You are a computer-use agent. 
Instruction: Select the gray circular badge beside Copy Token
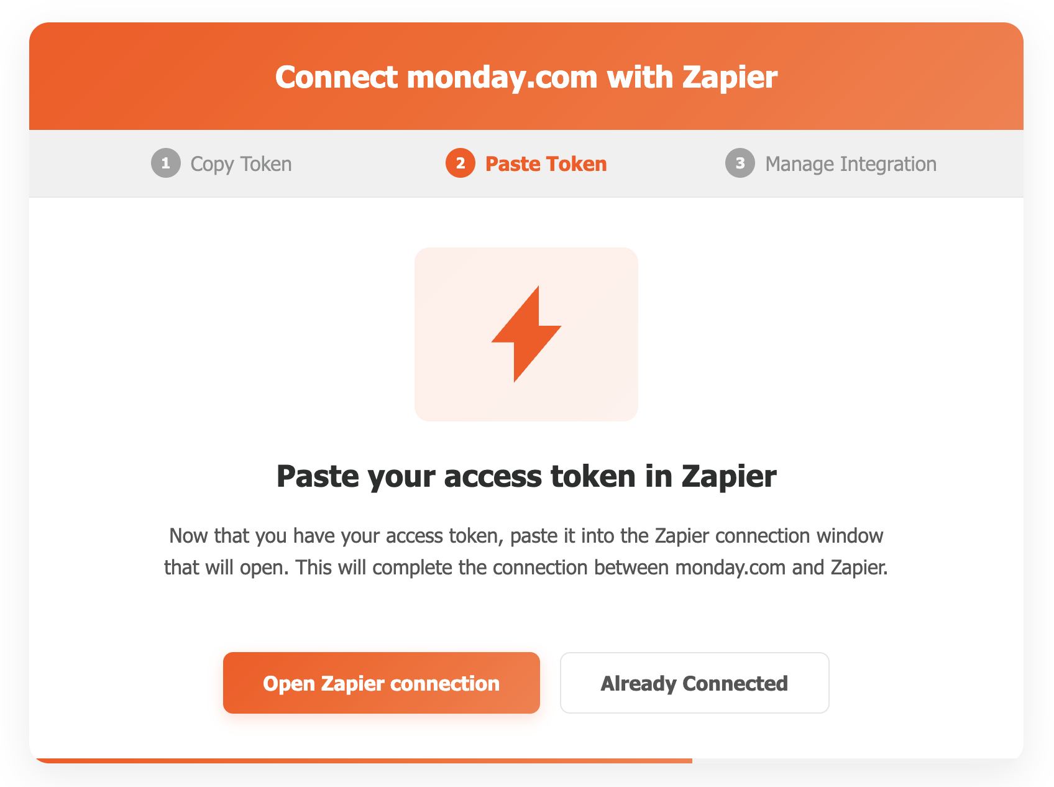tap(165, 163)
